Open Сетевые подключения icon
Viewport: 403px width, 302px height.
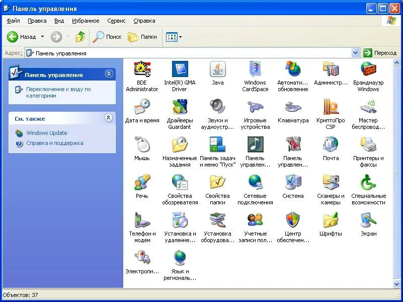[255, 182]
